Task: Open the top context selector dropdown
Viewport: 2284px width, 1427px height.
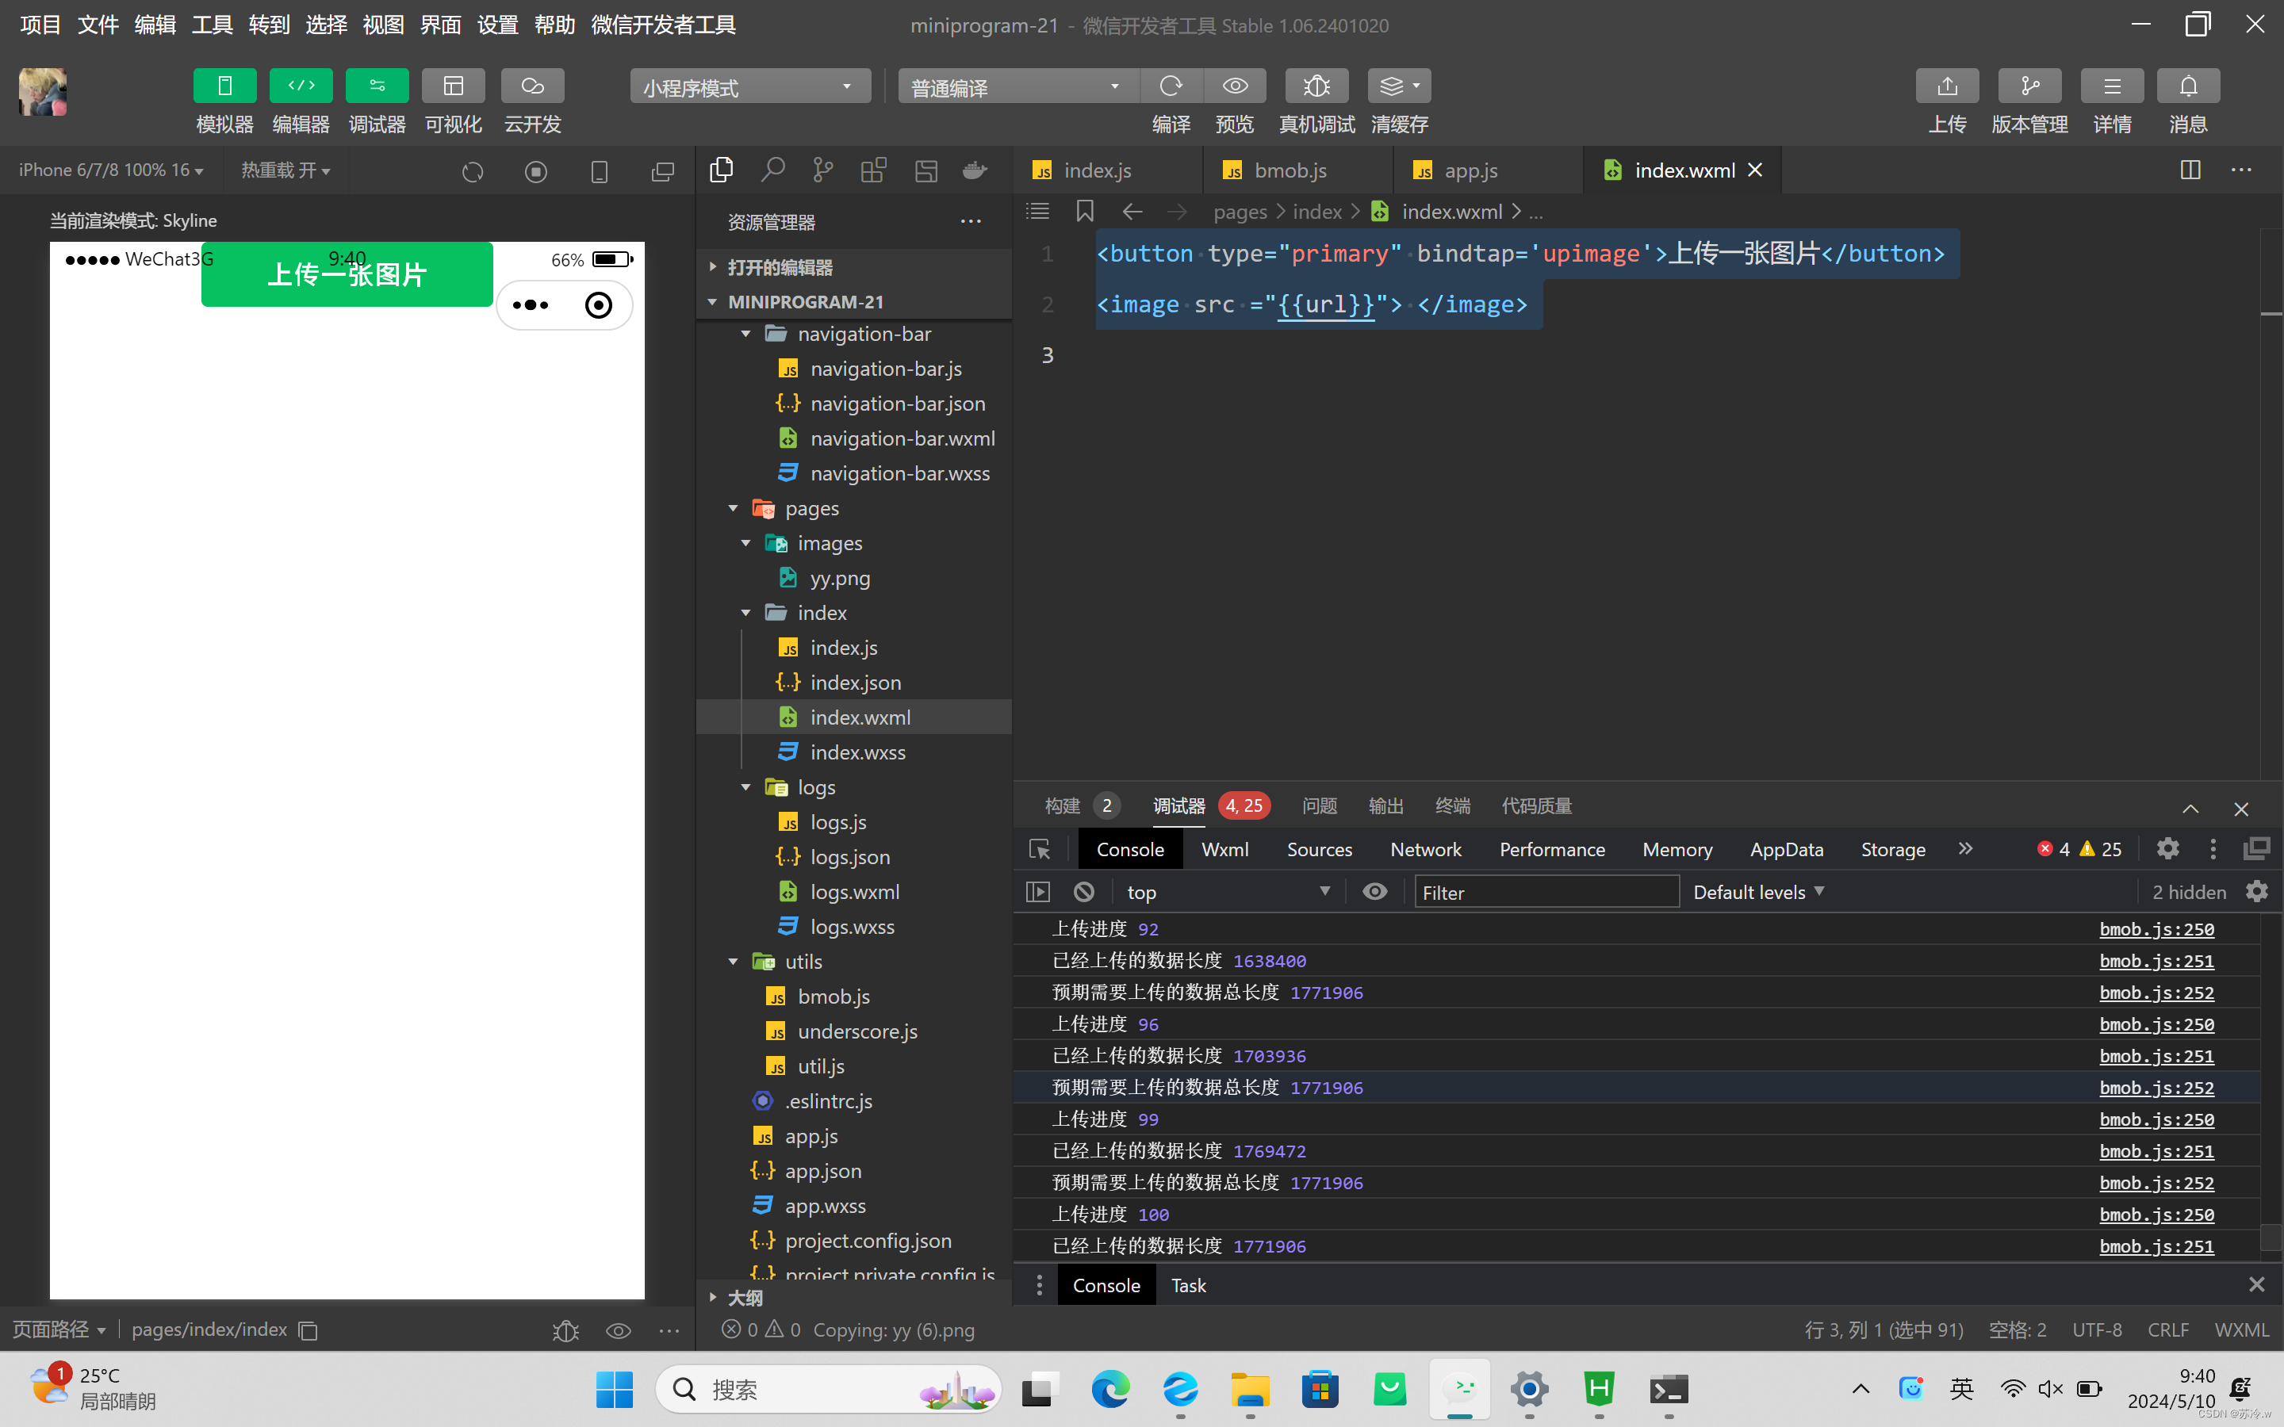Action: point(1227,892)
